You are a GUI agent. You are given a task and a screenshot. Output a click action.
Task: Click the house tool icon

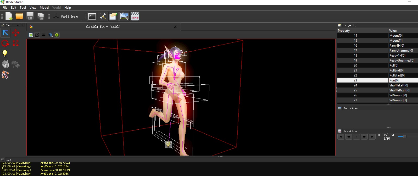(x=5, y=64)
